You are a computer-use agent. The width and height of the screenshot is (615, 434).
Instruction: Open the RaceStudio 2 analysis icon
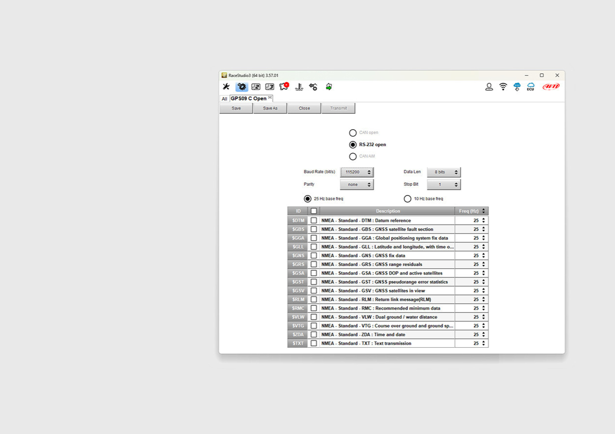coord(256,87)
